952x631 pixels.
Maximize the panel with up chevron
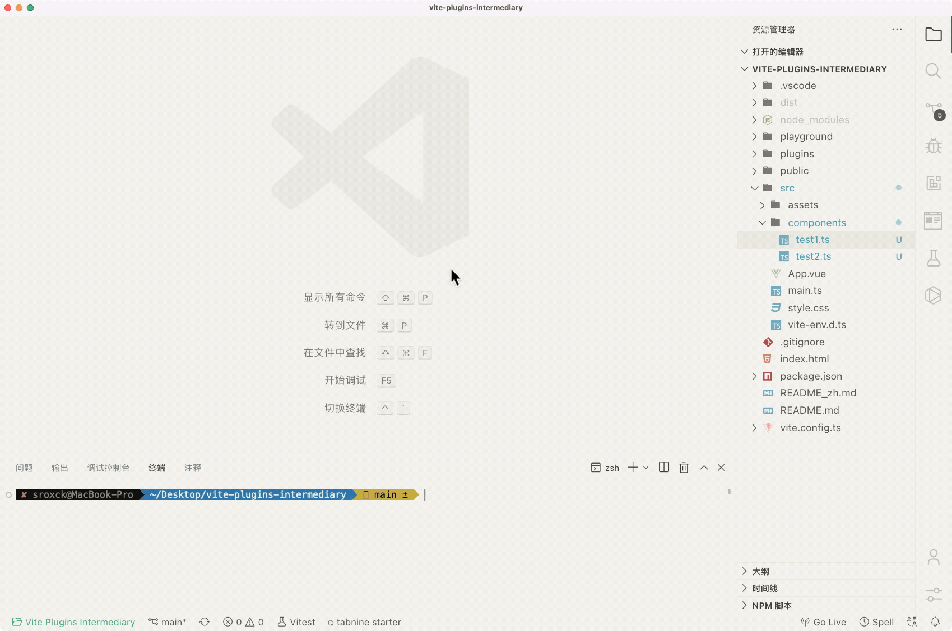coord(704,468)
